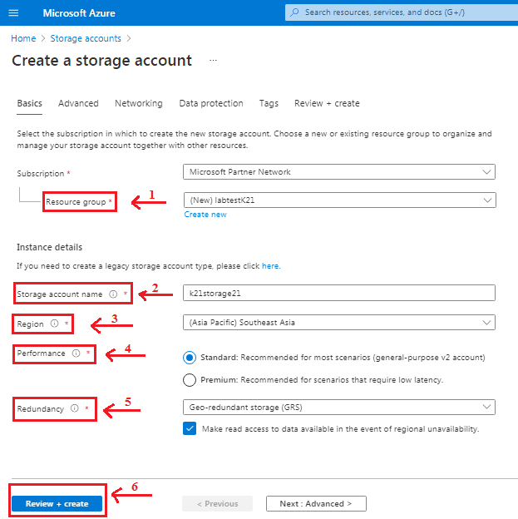Navigate to Storage accounts breadcrumb
This screenshot has width=518, height=519.
pos(85,38)
